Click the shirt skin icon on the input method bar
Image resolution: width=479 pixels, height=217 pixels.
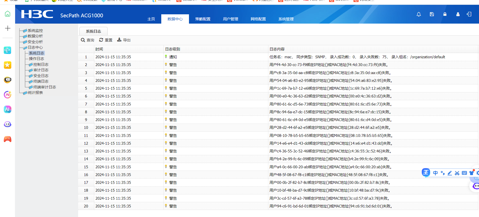click(471, 173)
